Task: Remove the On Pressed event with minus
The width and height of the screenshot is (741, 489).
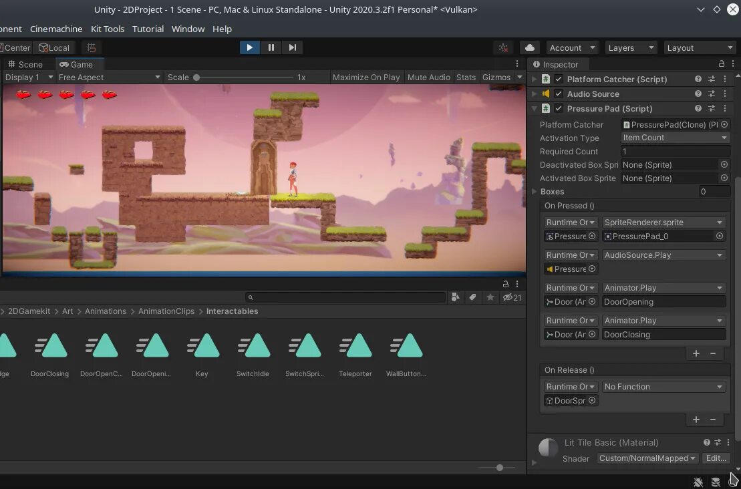Action: click(x=713, y=353)
